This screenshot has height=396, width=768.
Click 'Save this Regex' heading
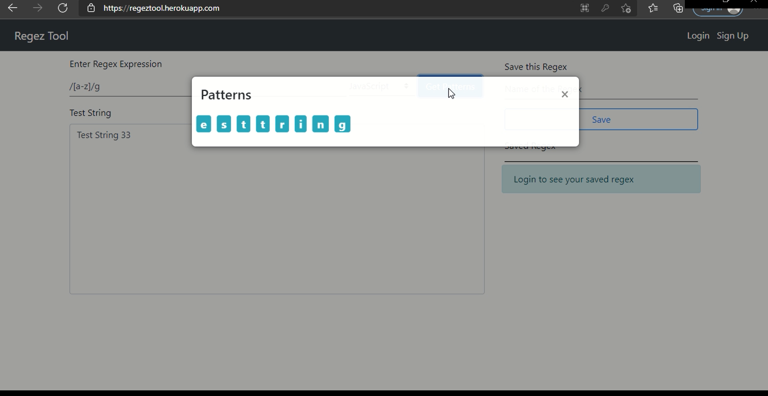[535, 67]
